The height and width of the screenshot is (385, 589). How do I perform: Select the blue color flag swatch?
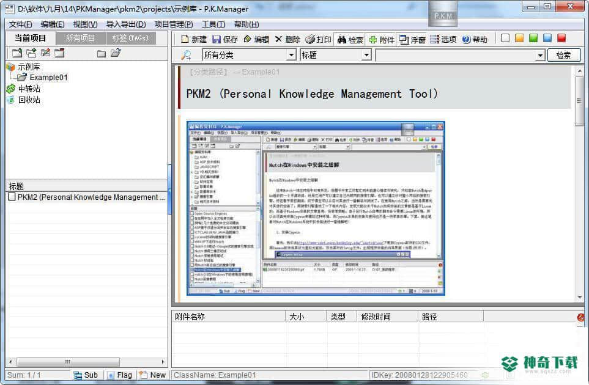547,38
